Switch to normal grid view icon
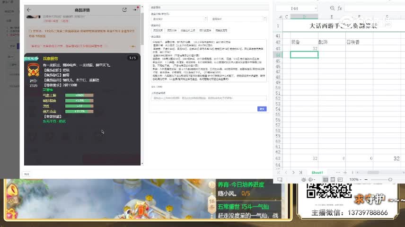 coord(325,180)
